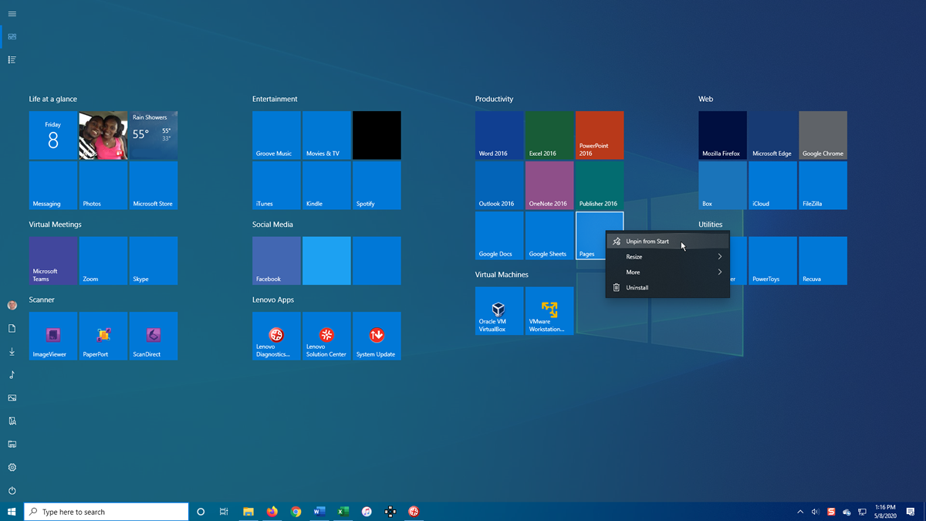This screenshot has height=521, width=926.
Task: Expand the Resize submenu
Action: (667, 257)
